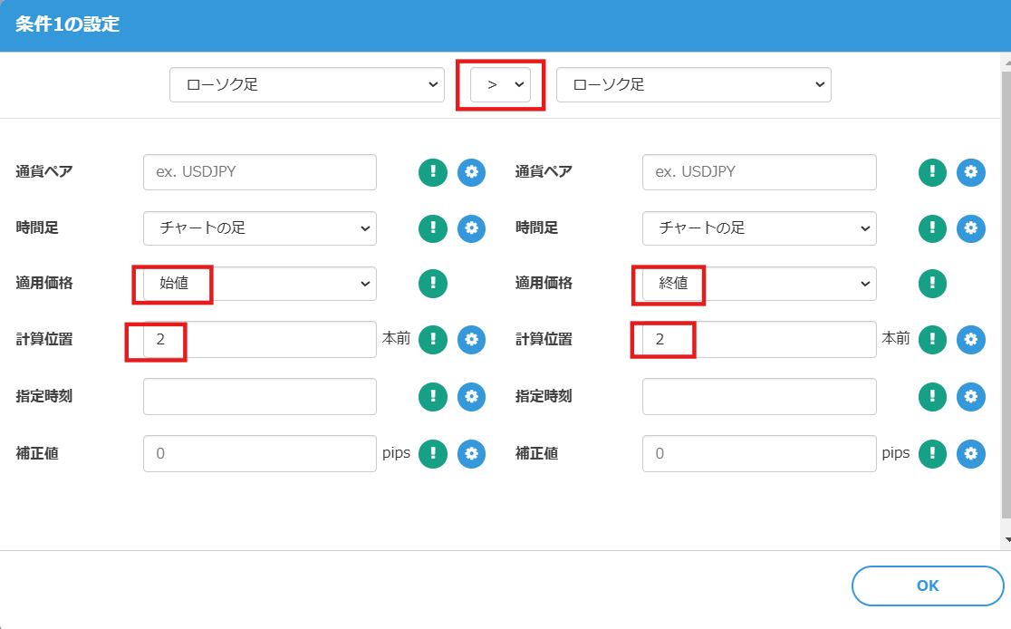Open the left ローソク足 indicator dropdown

[x=307, y=84]
